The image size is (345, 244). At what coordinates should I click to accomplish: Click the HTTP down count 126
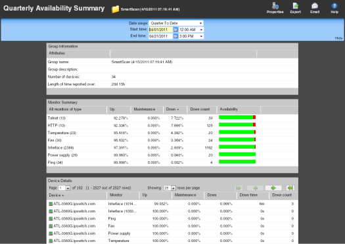(210, 126)
